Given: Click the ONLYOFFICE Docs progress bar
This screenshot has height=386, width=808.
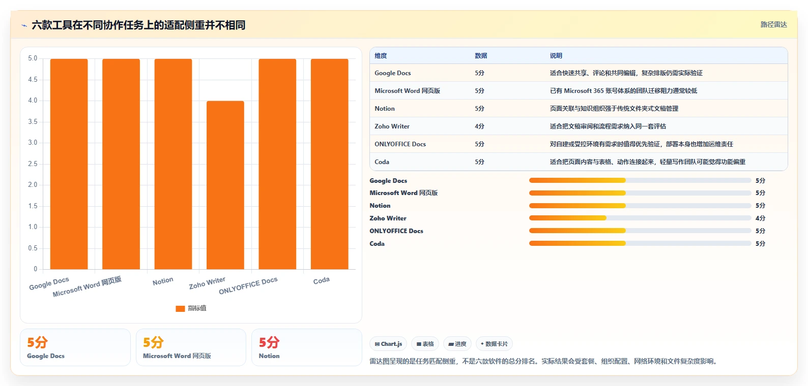Looking at the screenshot, I should 640,231.
